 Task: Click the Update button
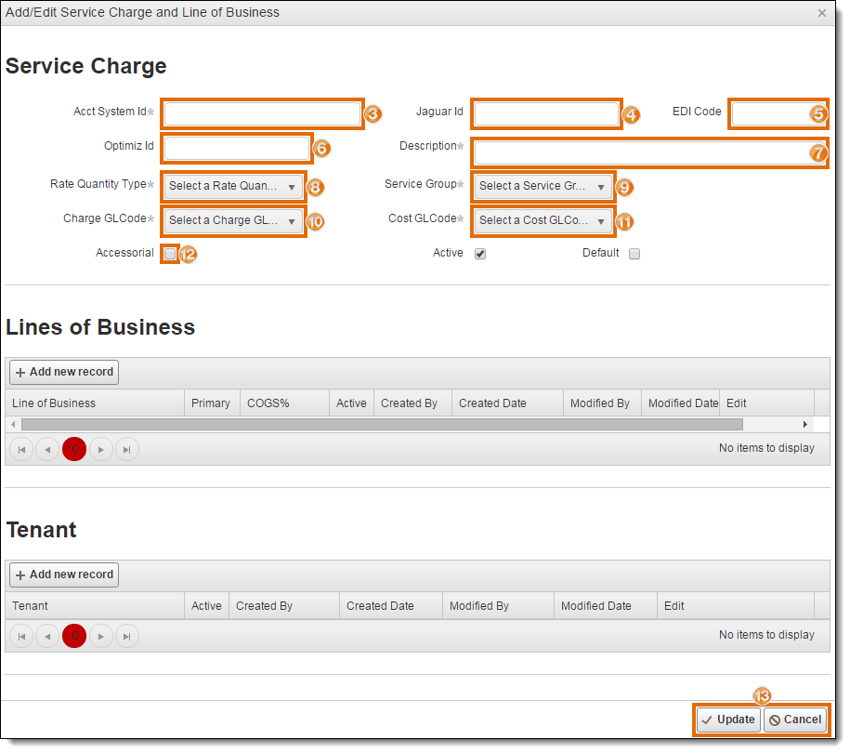coord(728,720)
